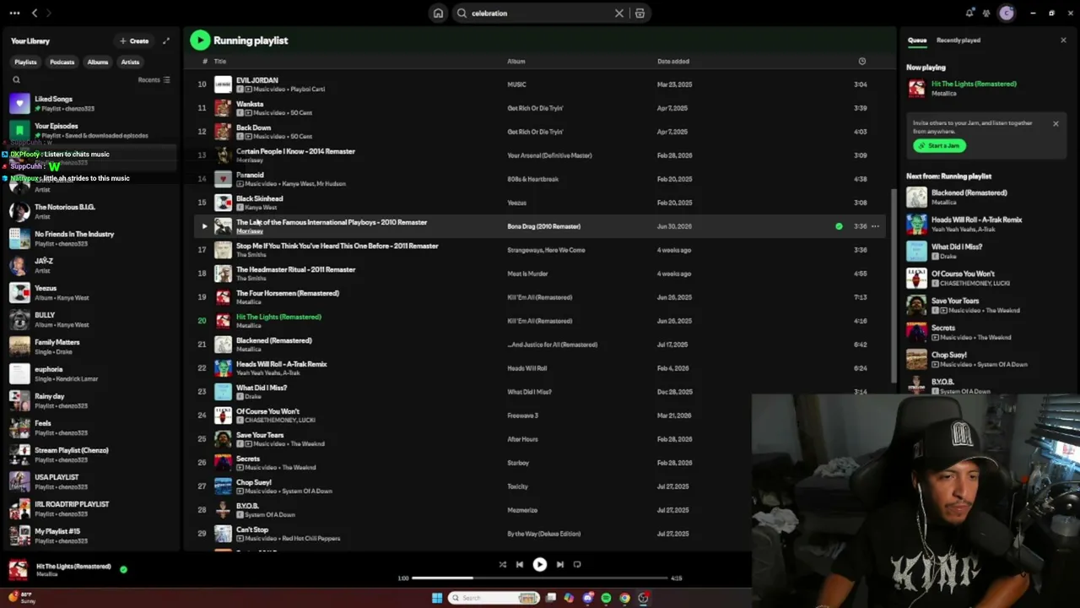Open Spotify Home
1080x608 pixels.
click(x=438, y=13)
